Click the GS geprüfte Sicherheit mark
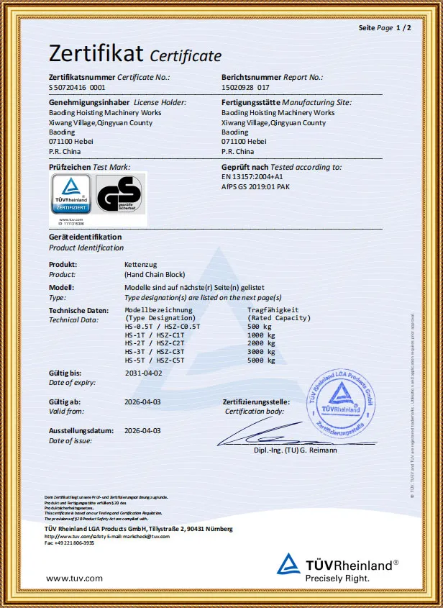The image size is (443, 608). click(121, 194)
